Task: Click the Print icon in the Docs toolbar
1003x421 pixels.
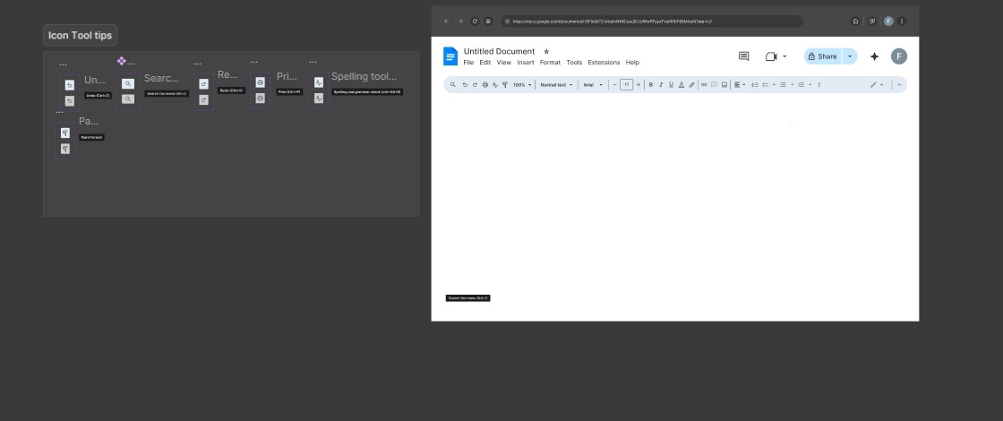Action: [x=484, y=84]
